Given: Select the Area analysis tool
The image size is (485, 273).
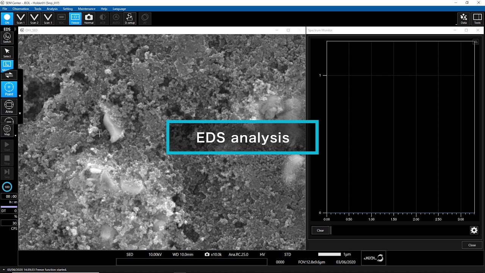Looking at the screenshot, I should click(x=9, y=107).
